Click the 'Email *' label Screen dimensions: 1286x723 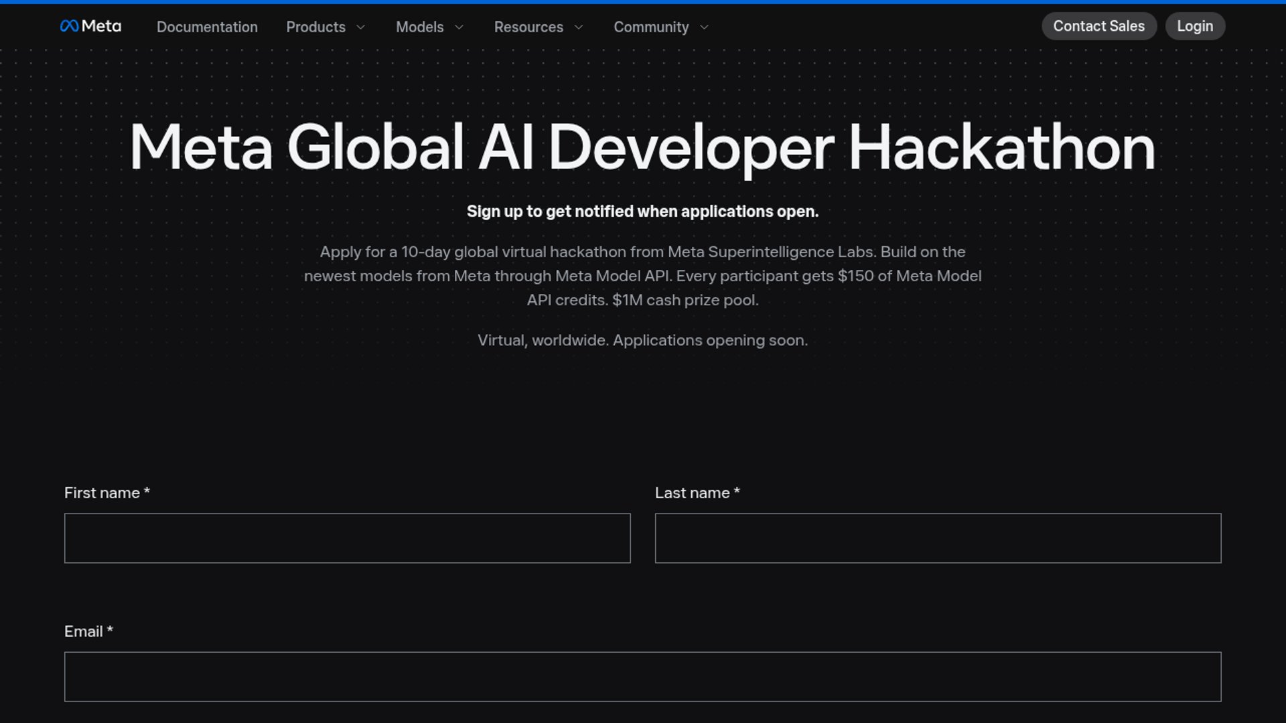(x=88, y=631)
